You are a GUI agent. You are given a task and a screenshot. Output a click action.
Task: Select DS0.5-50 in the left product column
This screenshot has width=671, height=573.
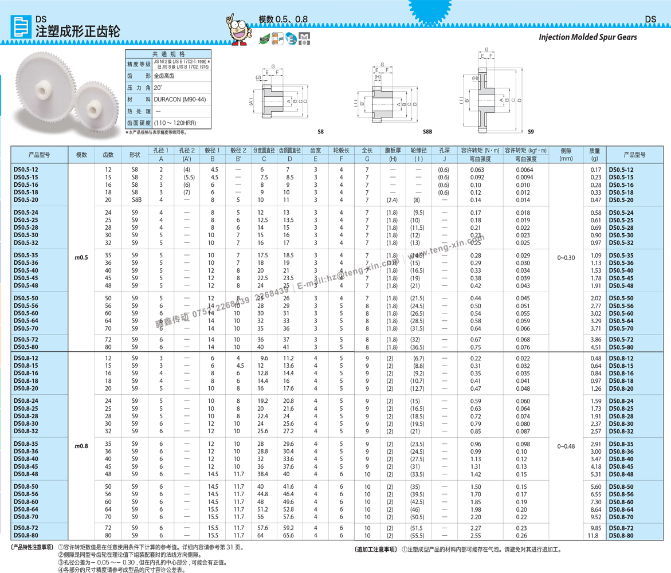[x=26, y=299]
